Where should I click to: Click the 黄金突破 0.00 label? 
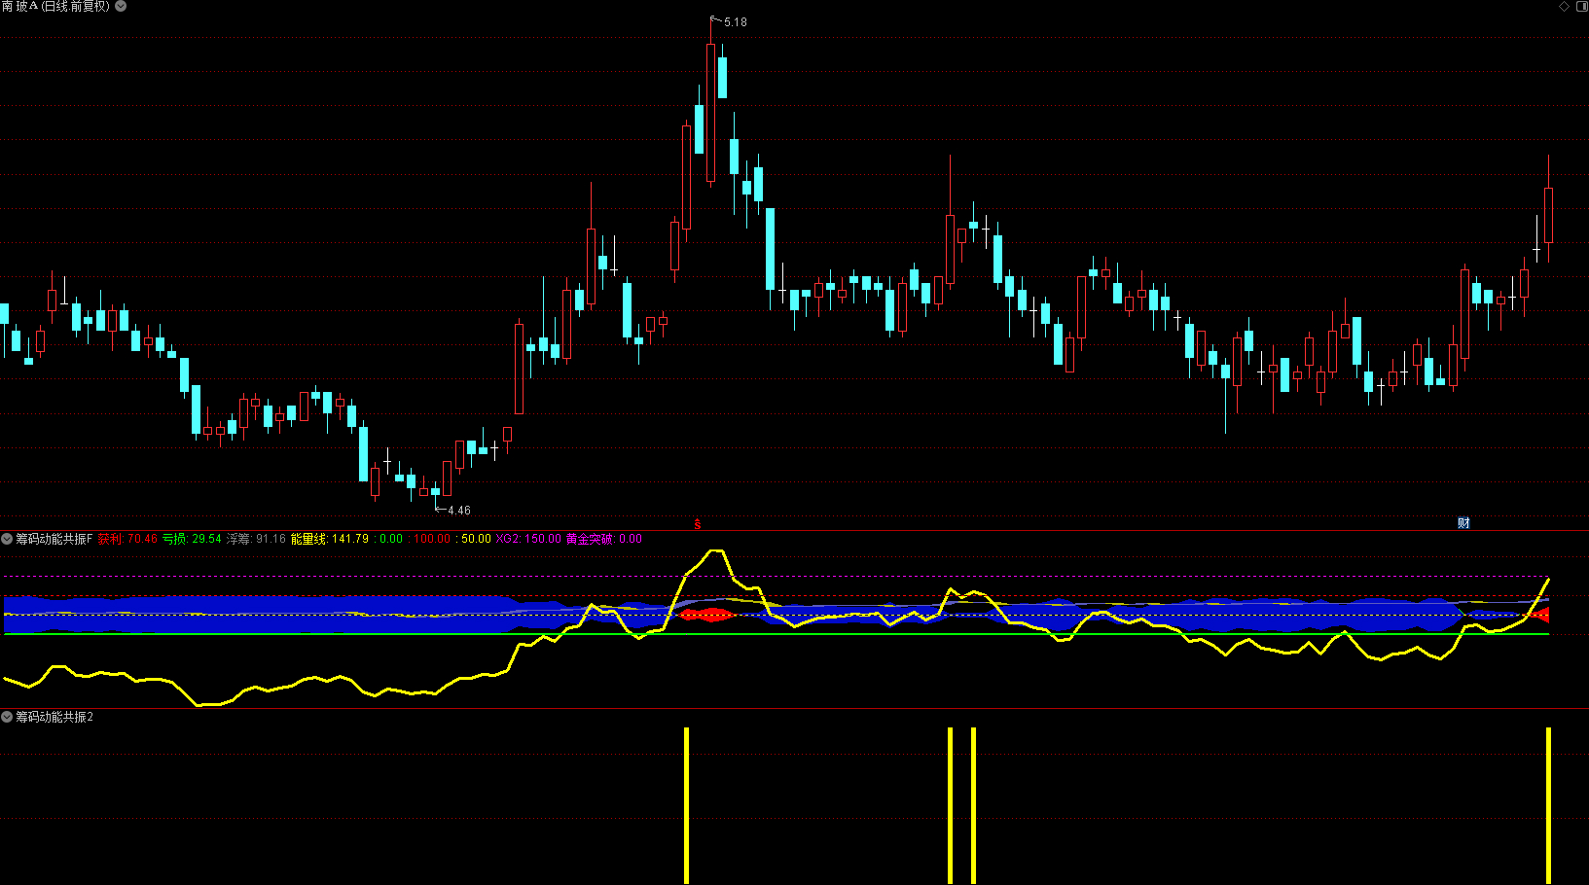tap(603, 539)
